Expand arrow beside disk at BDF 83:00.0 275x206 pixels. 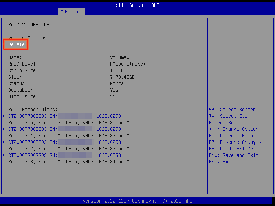pyautogui.click(x=4, y=142)
